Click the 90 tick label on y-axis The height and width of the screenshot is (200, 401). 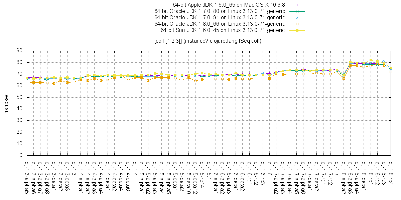(x=19, y=51)
